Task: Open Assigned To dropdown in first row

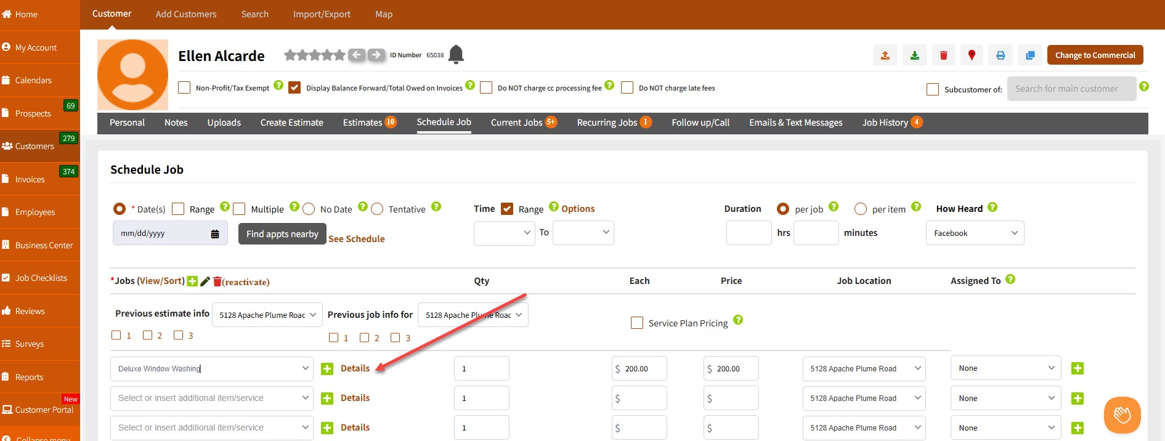Action: (1005, 368)
